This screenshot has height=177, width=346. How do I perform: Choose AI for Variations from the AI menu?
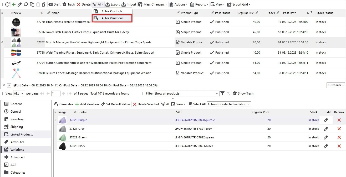(x=112, y=18)
